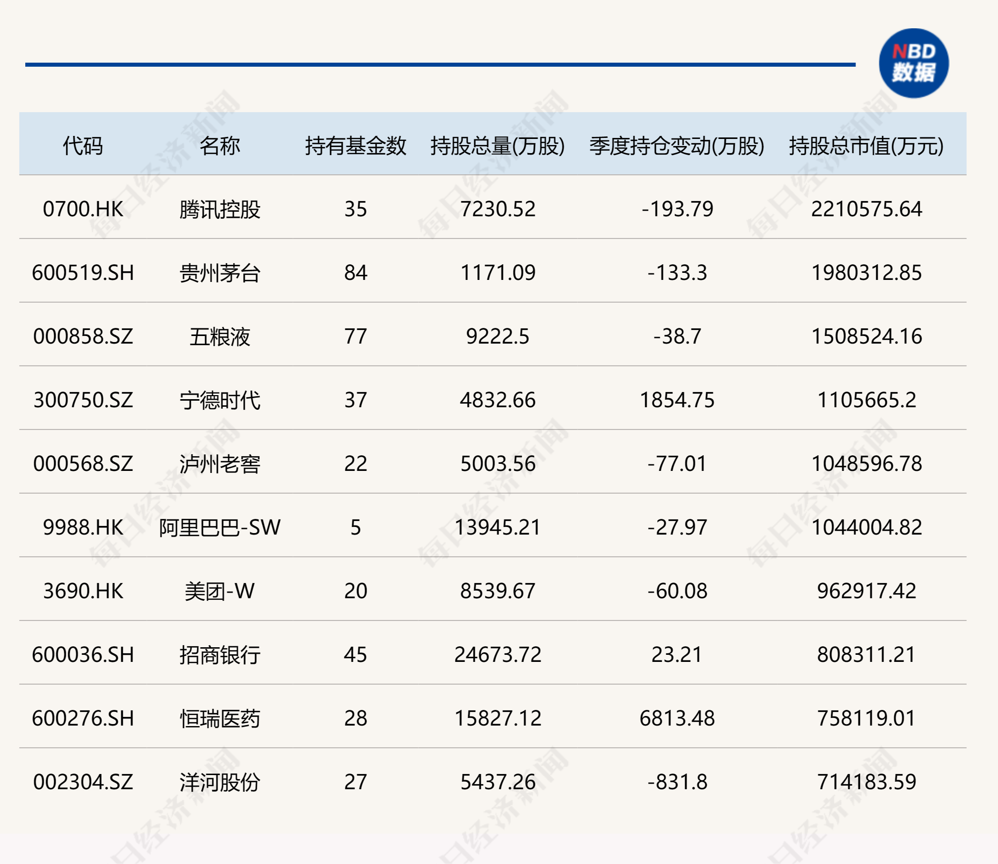Select the name 洋河股份

pyautogui.click(x=219, y=783)
